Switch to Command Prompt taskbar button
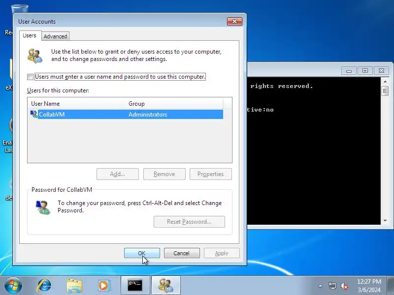Viewport: 394px width, 295px height. pos(135,285)
